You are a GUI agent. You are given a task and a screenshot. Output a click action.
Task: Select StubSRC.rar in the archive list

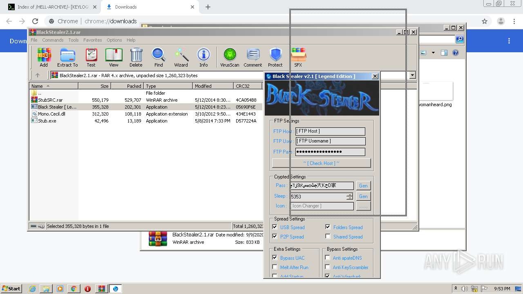[50, 100]
